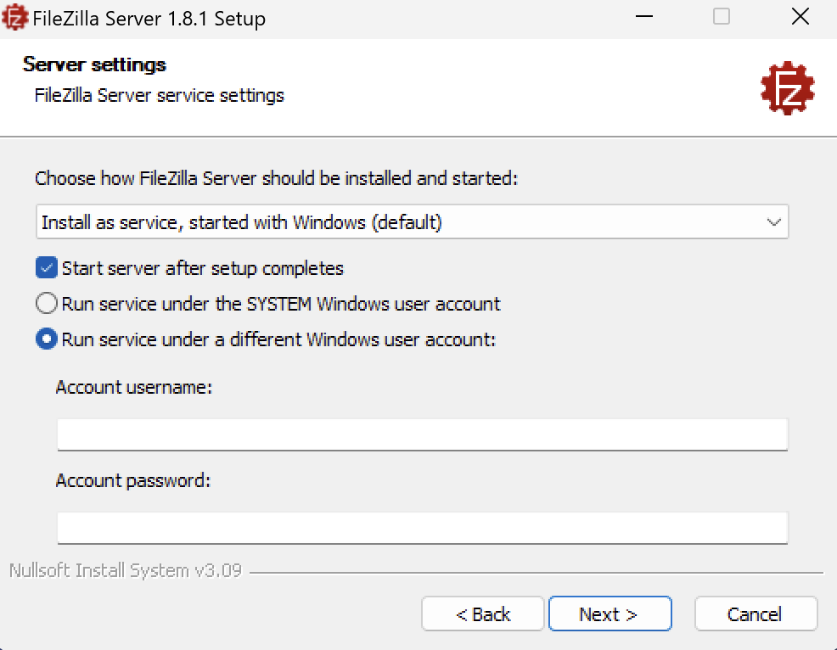837x650 pixels.
Task: Focus the Account password input field
Action: (422, 528)
